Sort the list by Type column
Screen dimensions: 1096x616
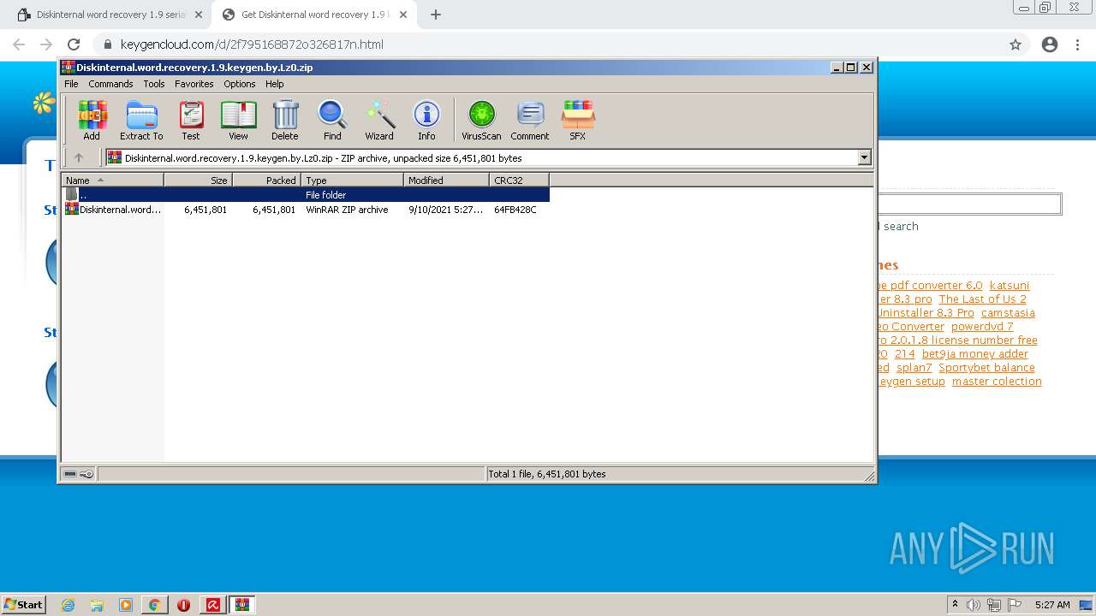tap(352, 180)
